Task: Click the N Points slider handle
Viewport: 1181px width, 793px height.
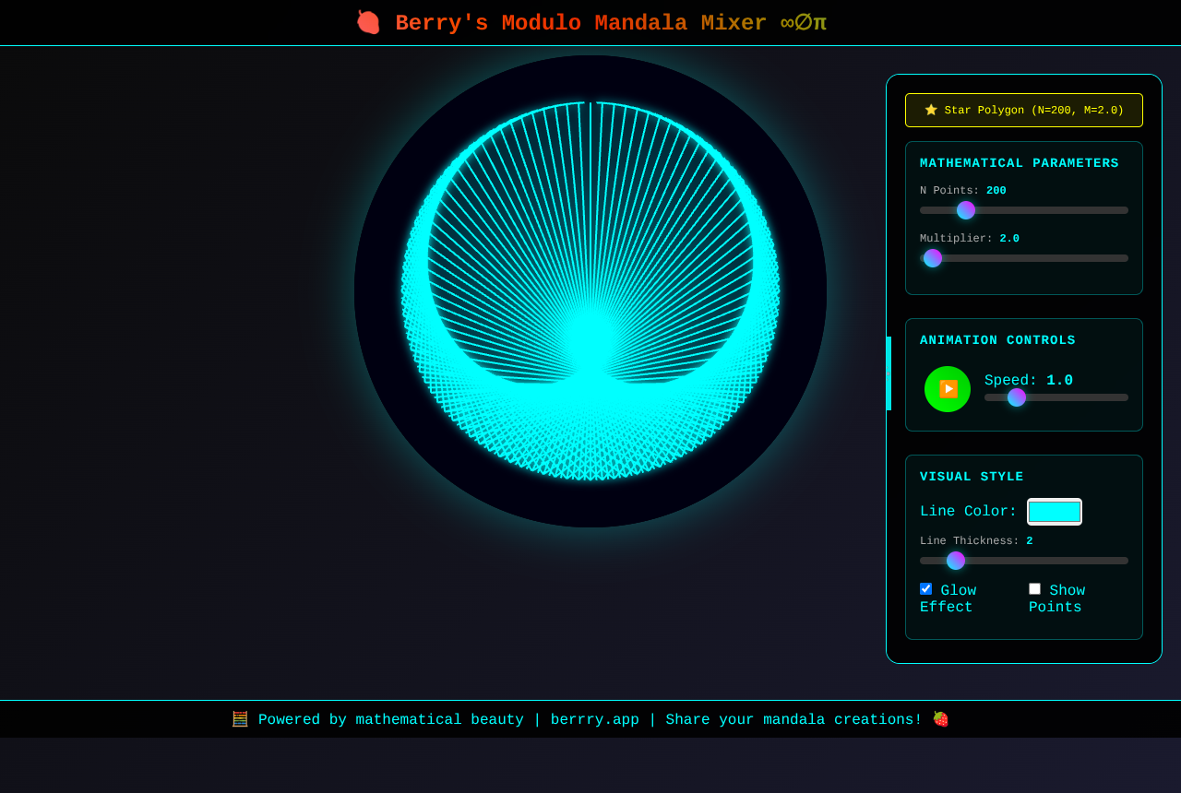Action: [966, 210]
